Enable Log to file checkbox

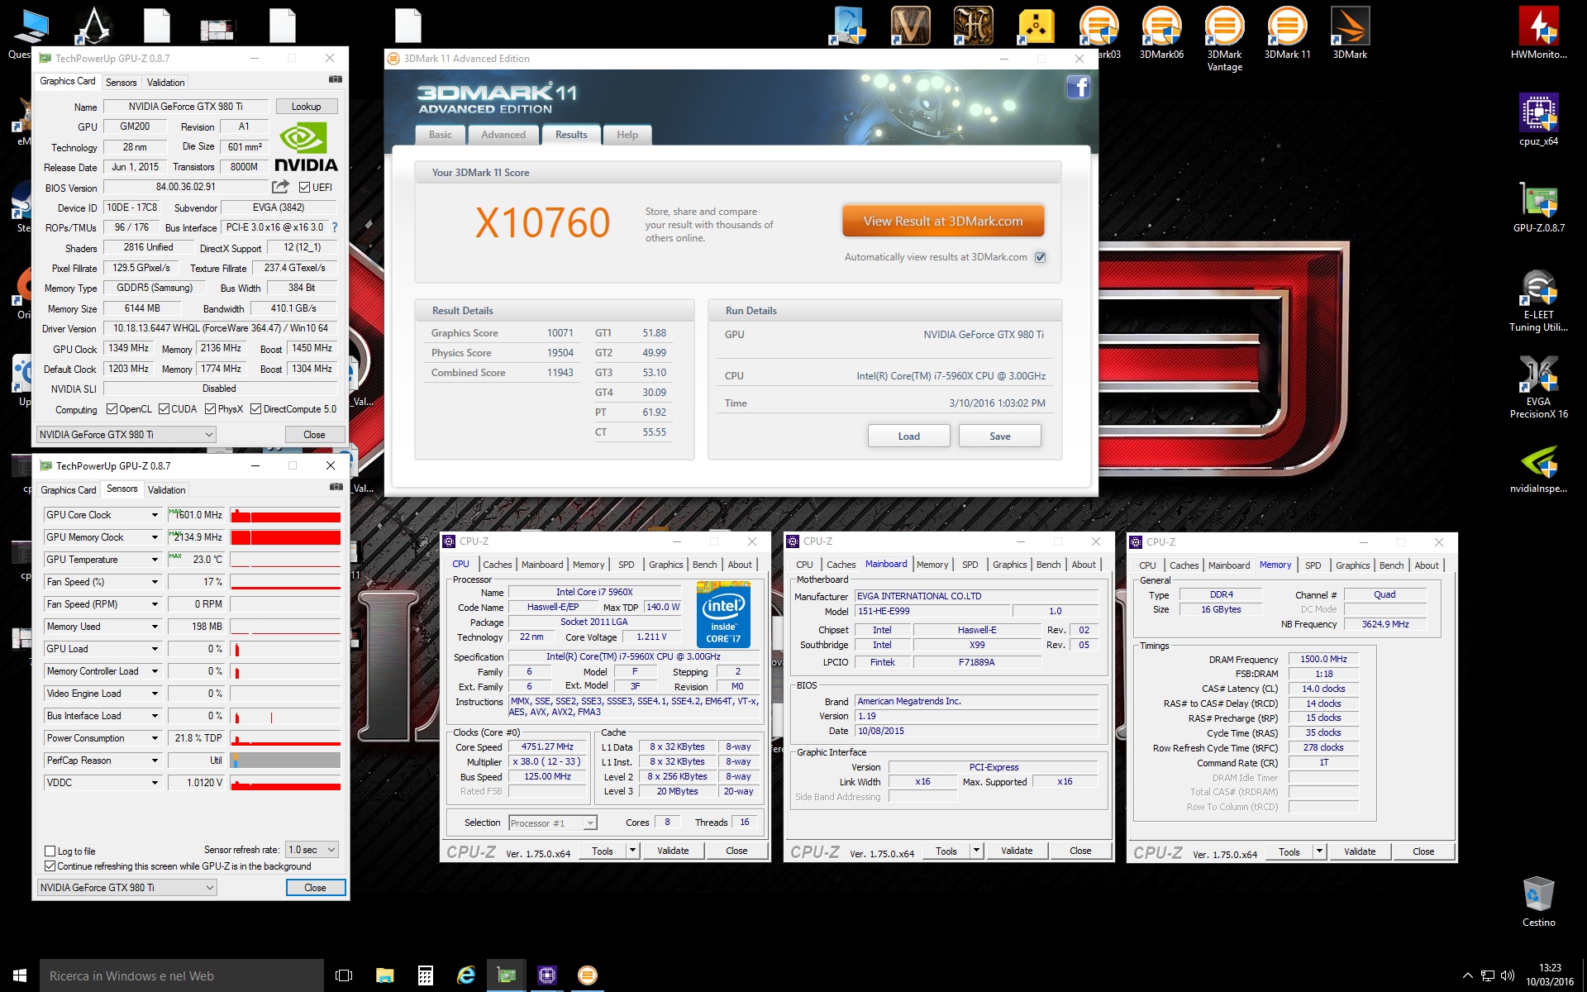[x=50, y=851]
